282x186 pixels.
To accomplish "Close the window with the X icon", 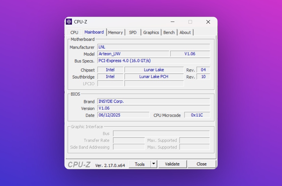I will click(x=208, y=22).
